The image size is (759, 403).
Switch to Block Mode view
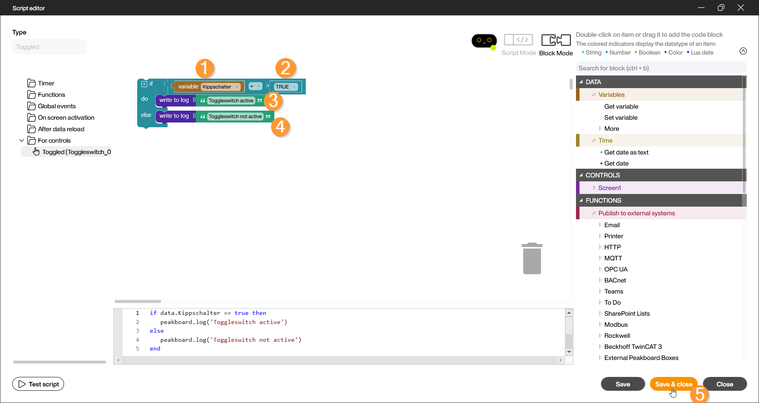[x=556, y=45]
